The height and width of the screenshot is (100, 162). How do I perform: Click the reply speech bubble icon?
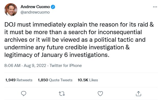coord(24,93)
